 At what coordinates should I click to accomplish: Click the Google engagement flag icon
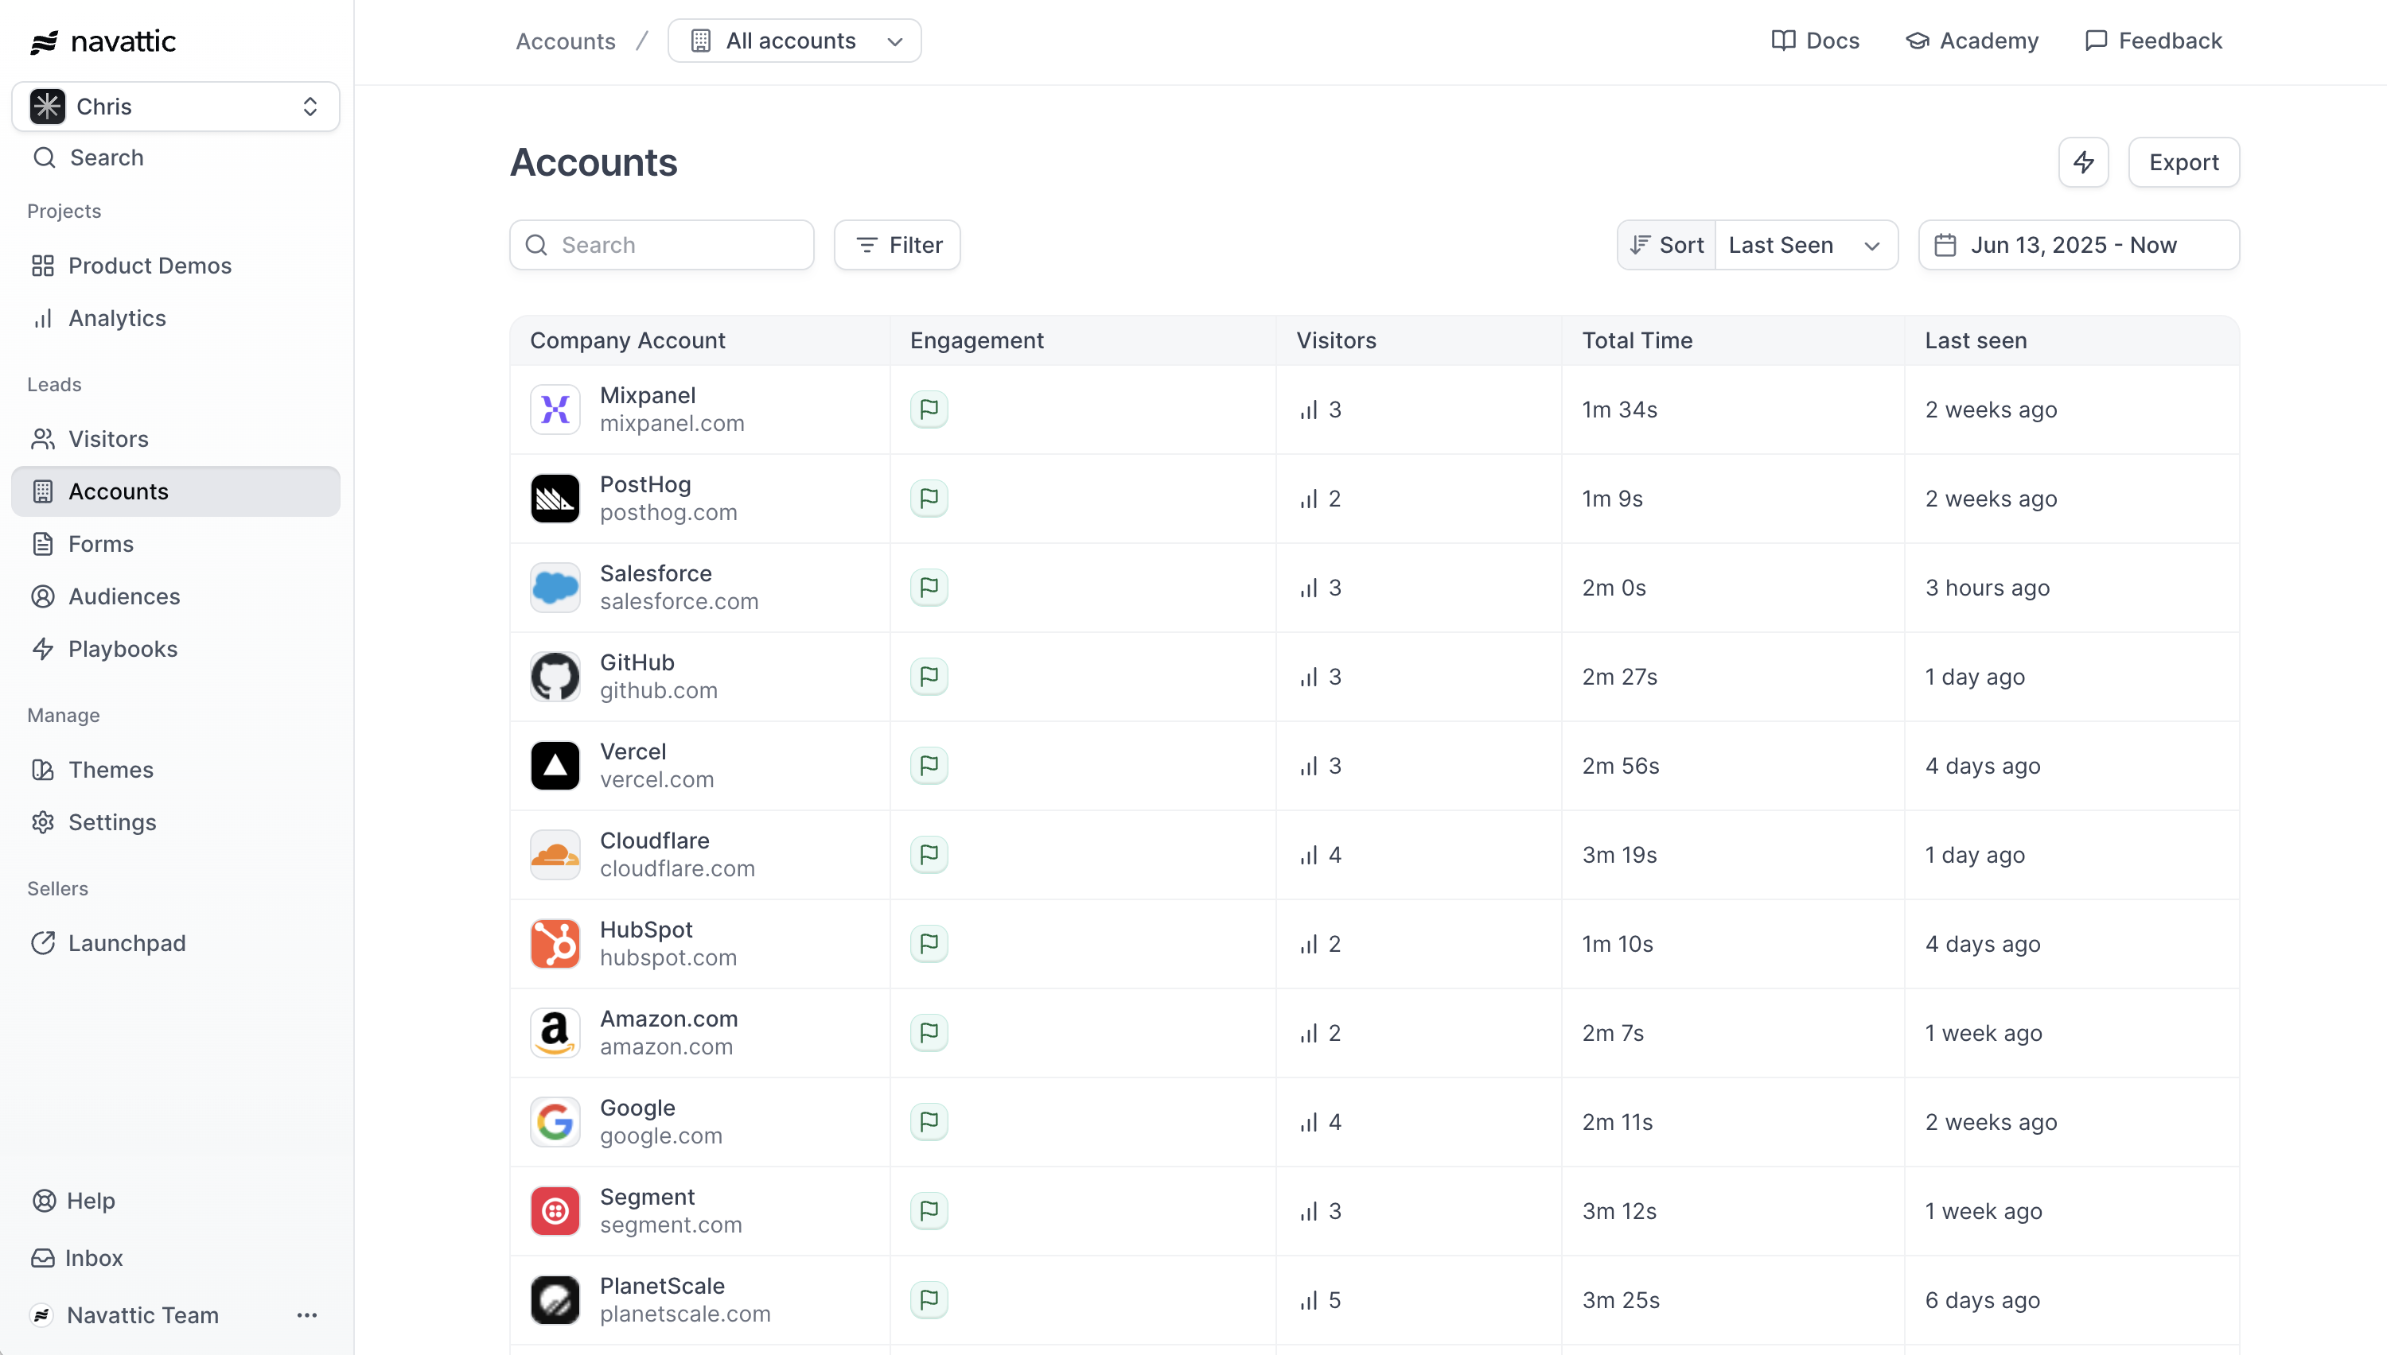tap(929, 1122)
